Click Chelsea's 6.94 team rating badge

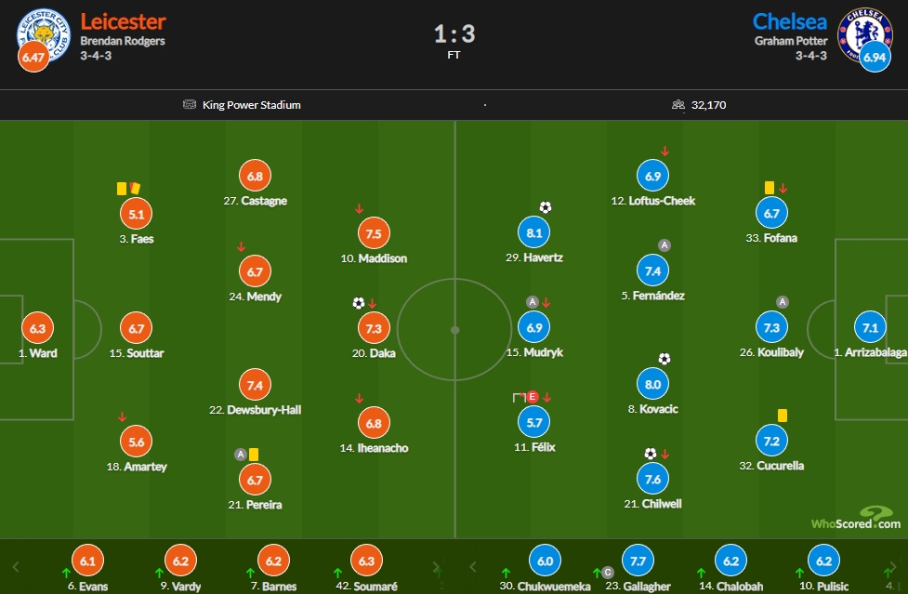pyautogui.click(x=874, y=58)
